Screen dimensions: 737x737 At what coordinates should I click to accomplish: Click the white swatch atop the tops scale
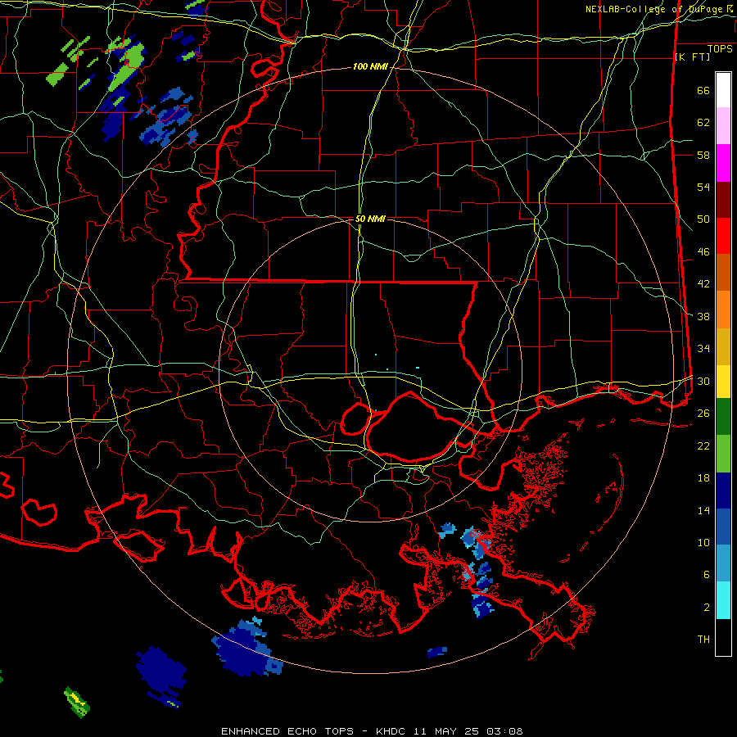[723, 90]
